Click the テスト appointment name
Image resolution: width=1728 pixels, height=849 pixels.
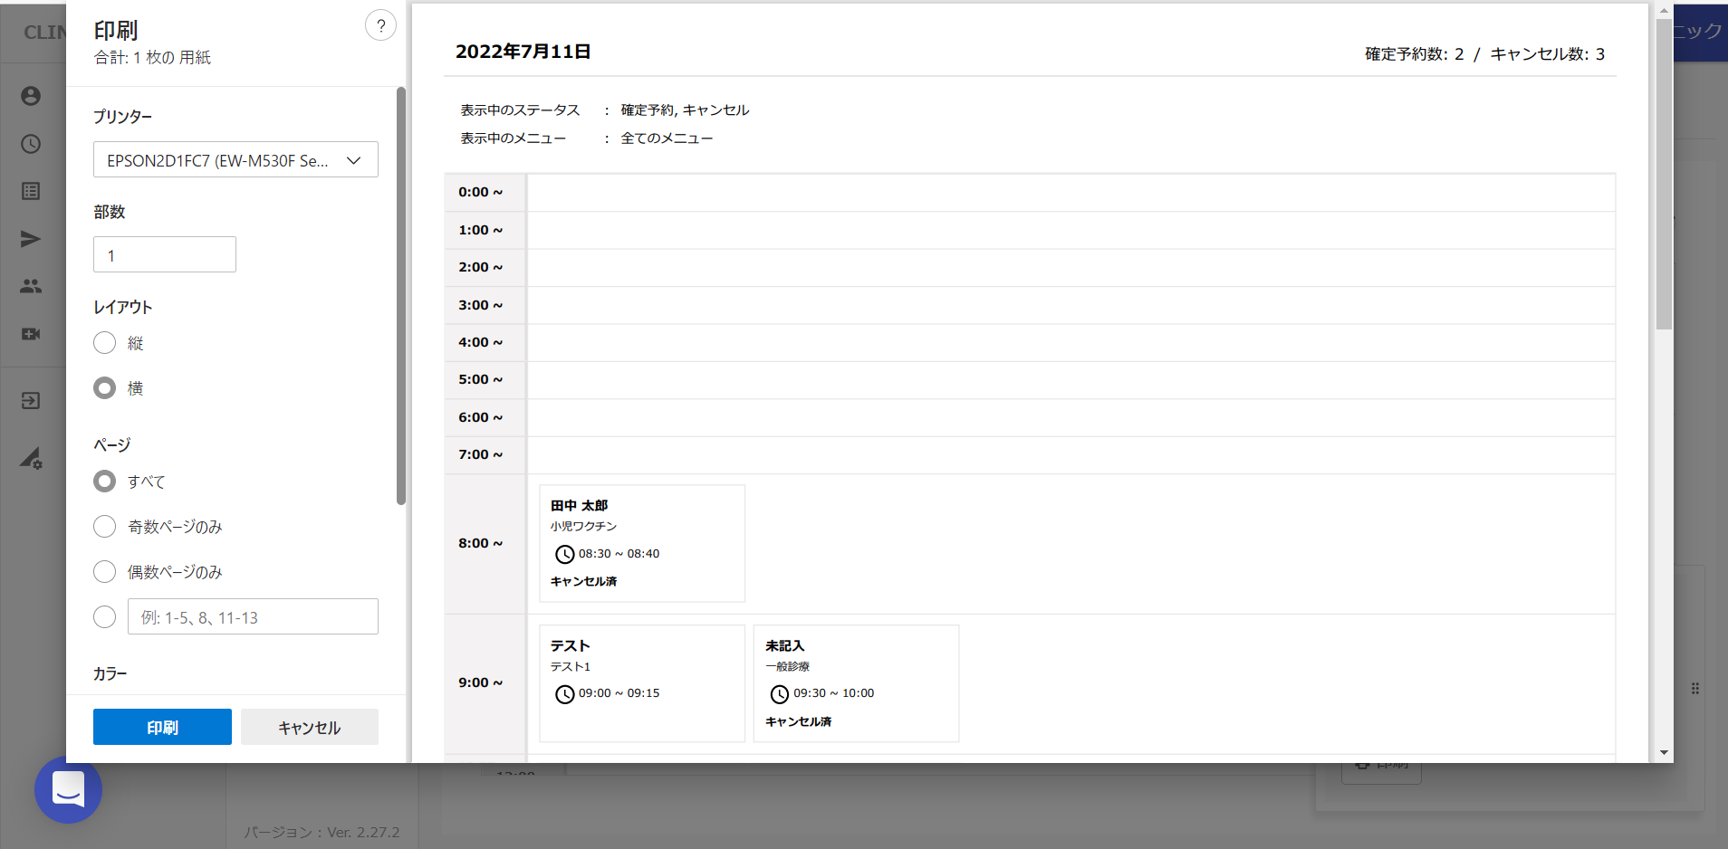[571, 645]
